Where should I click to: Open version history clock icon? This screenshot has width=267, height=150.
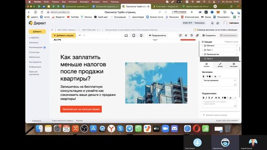tap(191, 35)
